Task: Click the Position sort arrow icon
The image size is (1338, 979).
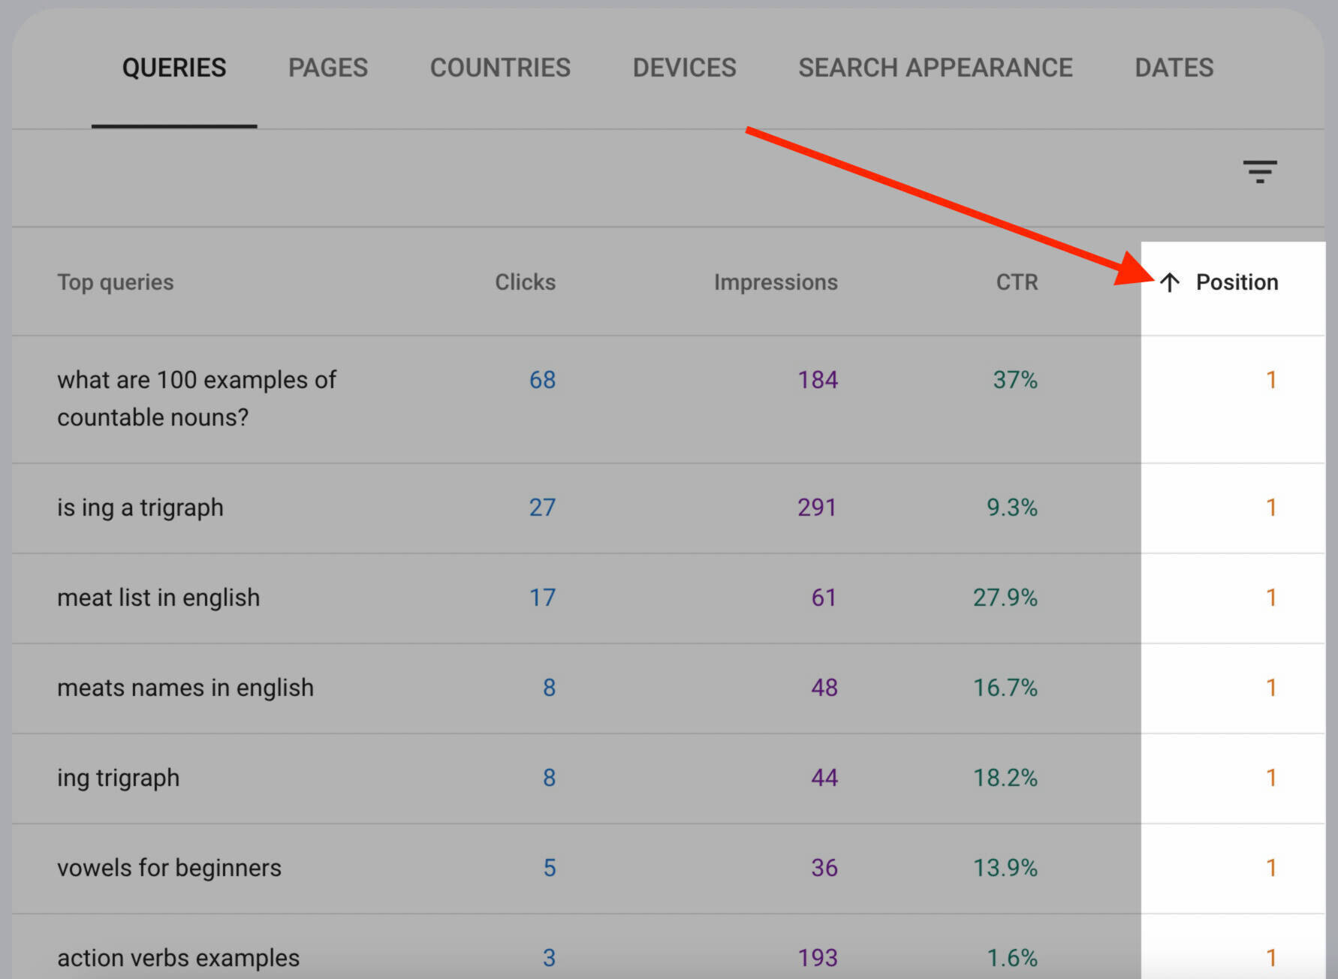Action: 1169,282
